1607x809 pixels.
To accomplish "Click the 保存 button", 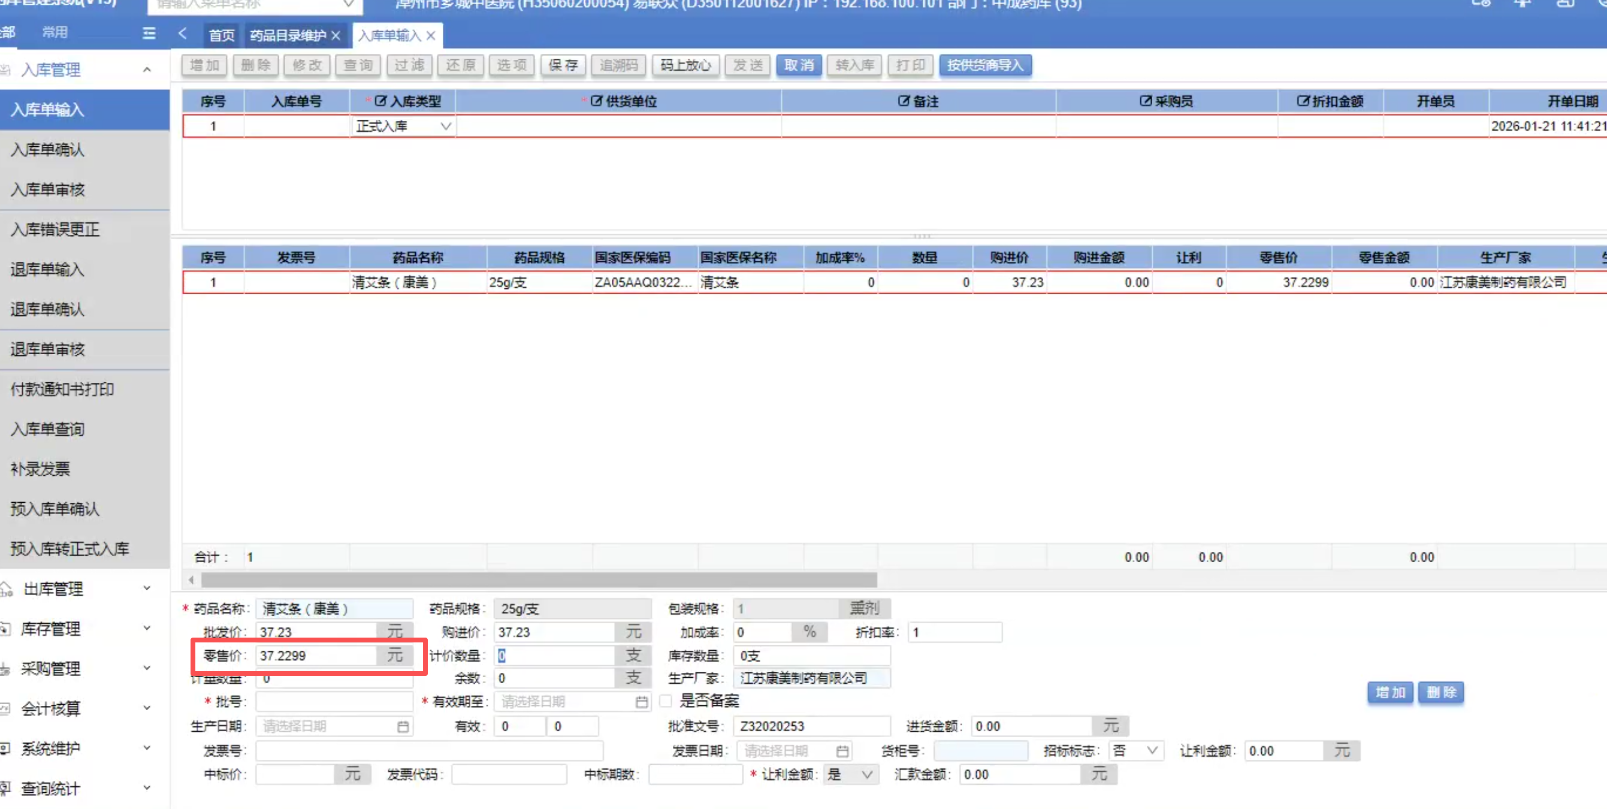I will click(x=563, y=65).
